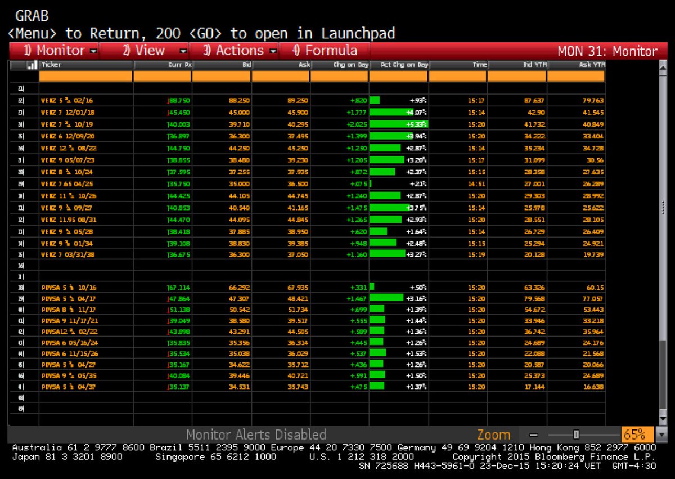The width and height of the screenshot is (675, 479).
Task: Click the orange filter field under Bid YTM
Action: click(x=517, y=76)
